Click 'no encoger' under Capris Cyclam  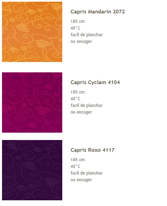pos(81,112)
